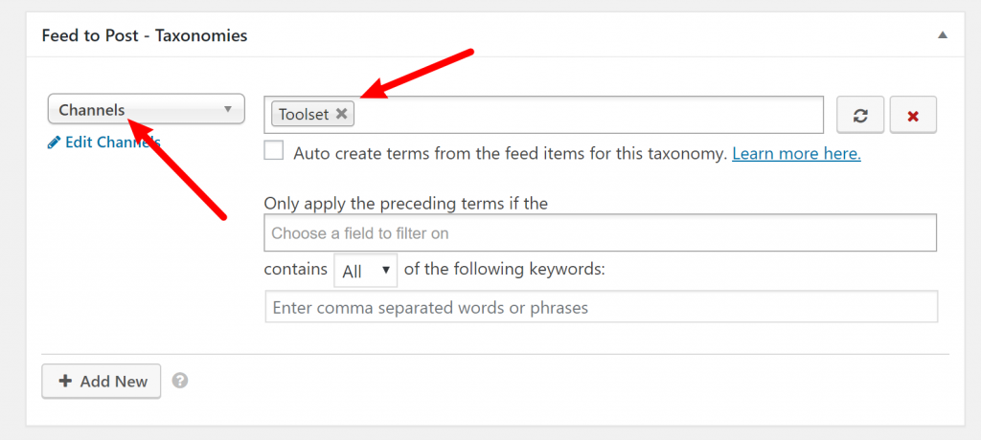Remove the Toolset term tag
This screenshot has width=981, height=440.
tap(341, 114)
